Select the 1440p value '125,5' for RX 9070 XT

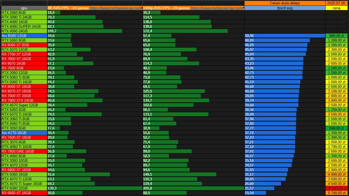point(147,91)
